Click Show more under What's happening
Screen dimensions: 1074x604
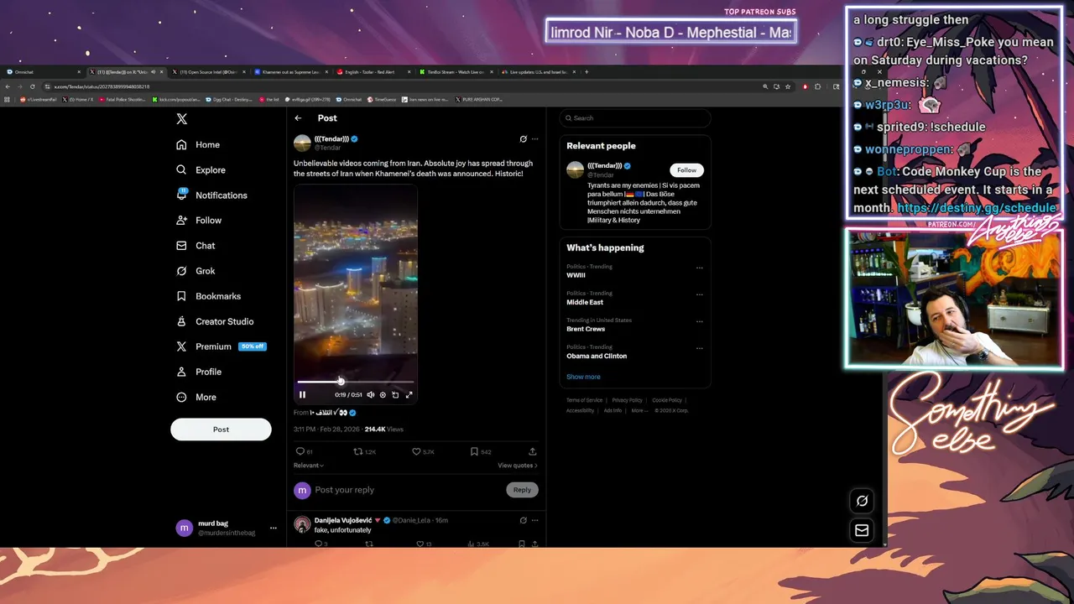[x=583, y=377]
